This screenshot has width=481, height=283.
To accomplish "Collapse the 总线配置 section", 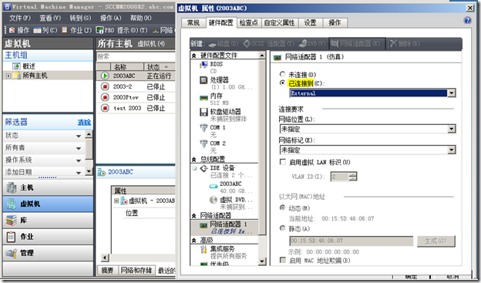I will (194, 160).
